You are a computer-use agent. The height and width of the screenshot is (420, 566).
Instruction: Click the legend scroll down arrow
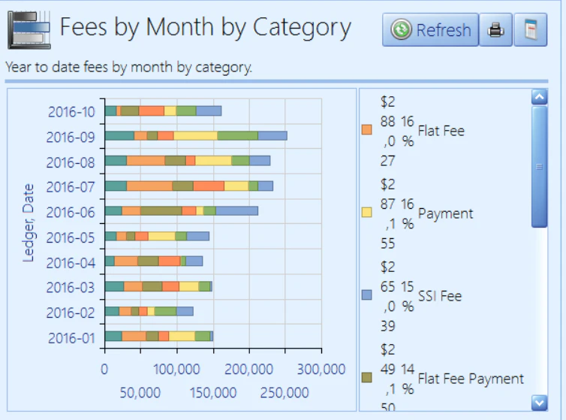click(x=539, y=403)
